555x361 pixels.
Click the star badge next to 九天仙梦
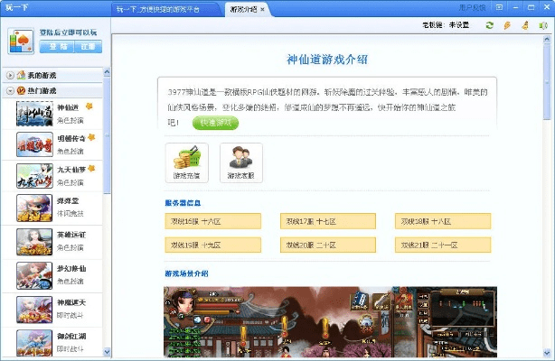(91, 168)
